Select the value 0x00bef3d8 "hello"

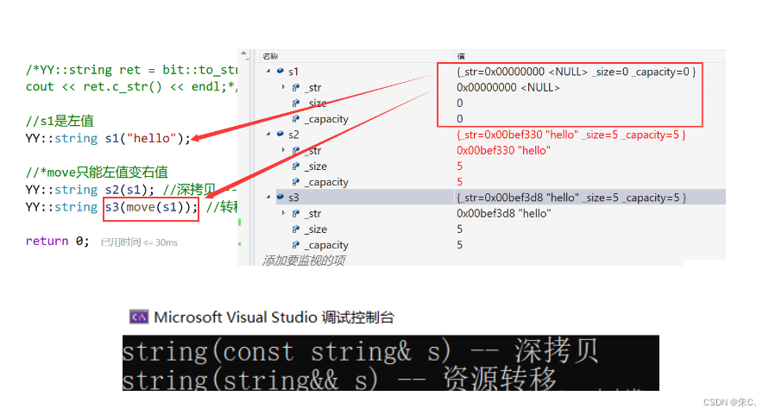click(504, 213)
